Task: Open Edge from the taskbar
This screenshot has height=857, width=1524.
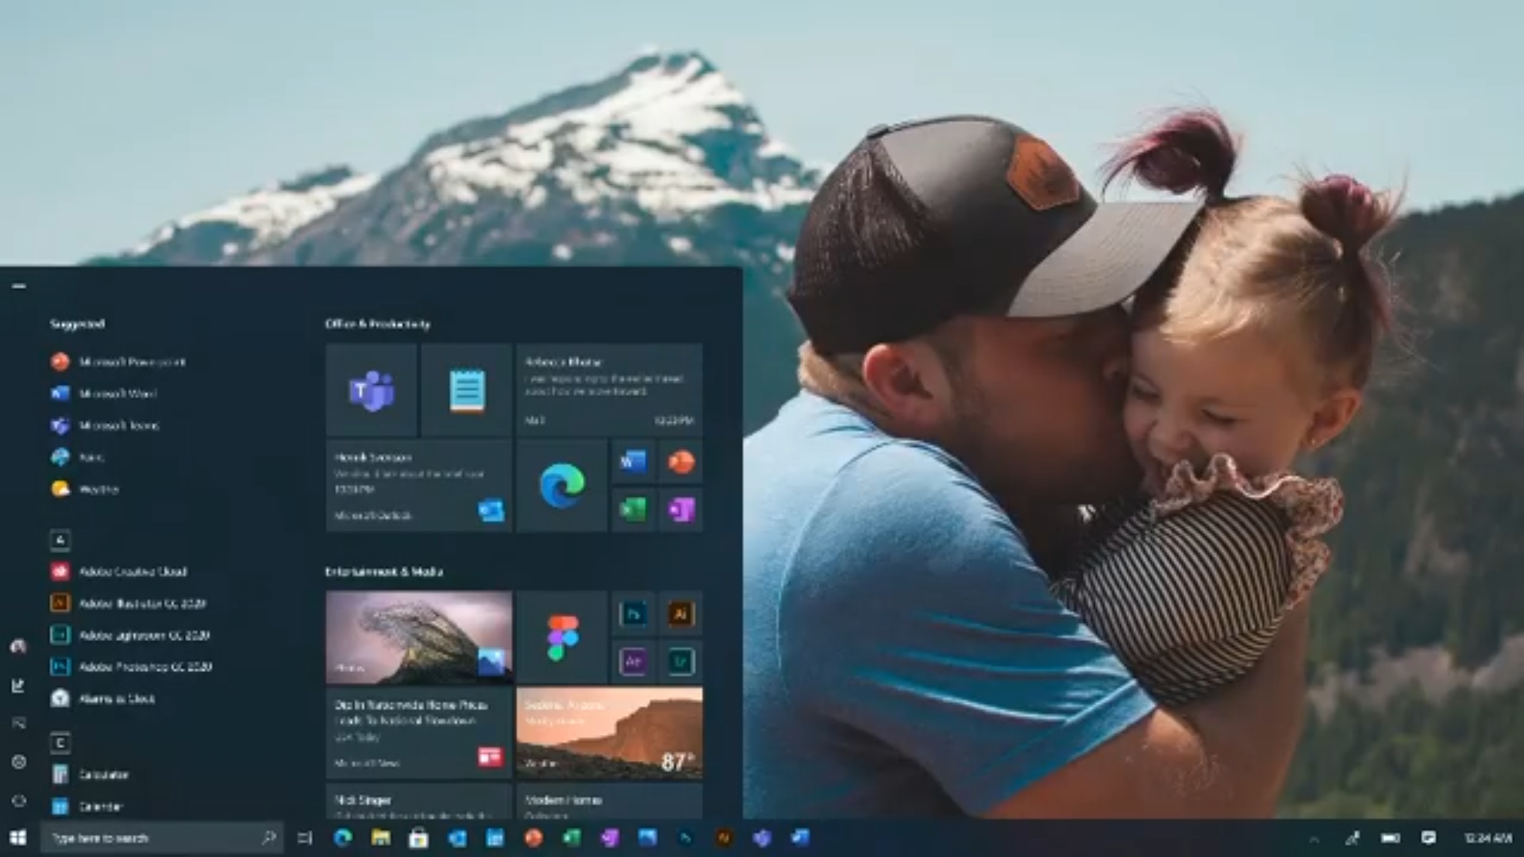Action: [343, 838]
